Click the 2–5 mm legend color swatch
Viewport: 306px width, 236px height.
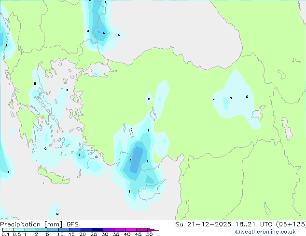(x=42, y=230)
